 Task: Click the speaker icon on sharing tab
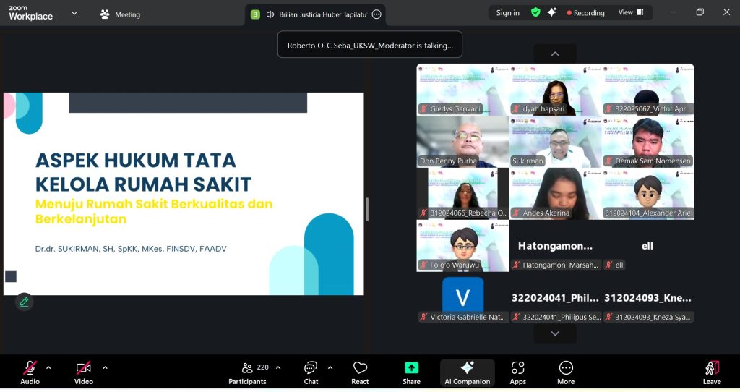pos(270,14)
